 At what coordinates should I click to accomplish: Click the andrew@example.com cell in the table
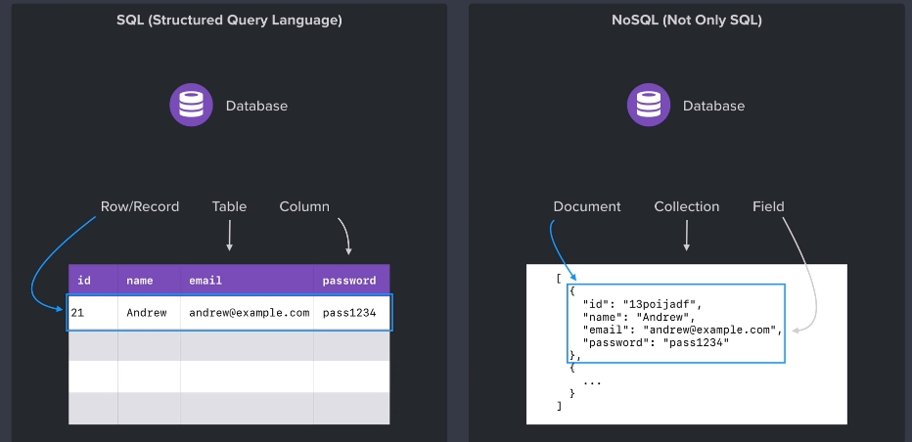point(250,313)
